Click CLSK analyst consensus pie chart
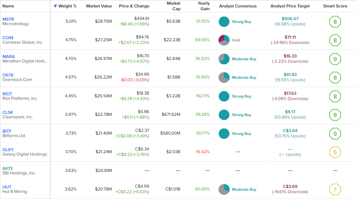This screenshot has height=199, width=356. (224, 115)
